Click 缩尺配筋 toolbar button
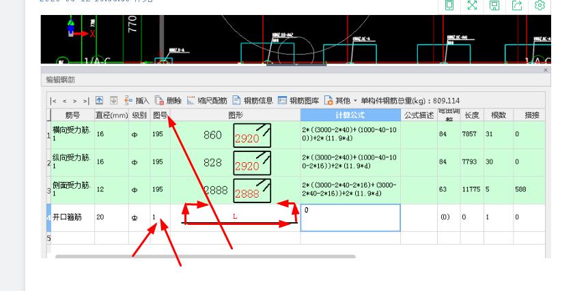This screenshot has width=573, height=291. 207,101
